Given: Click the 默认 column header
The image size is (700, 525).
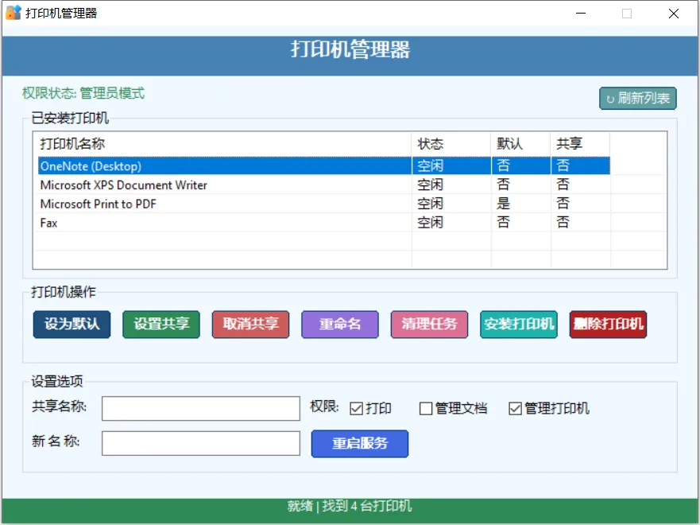Looking at the screenshot, I should 520,144.
